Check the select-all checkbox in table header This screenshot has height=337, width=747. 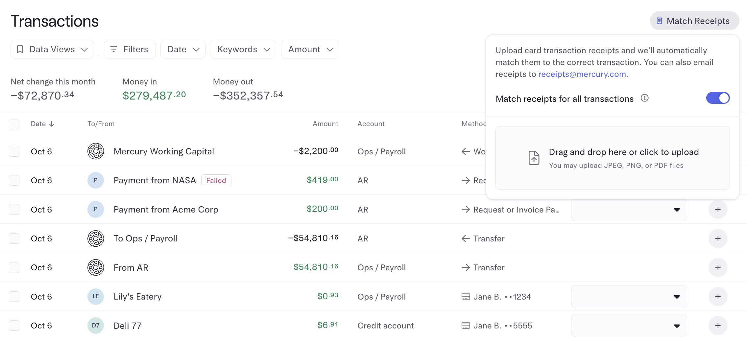14,124
